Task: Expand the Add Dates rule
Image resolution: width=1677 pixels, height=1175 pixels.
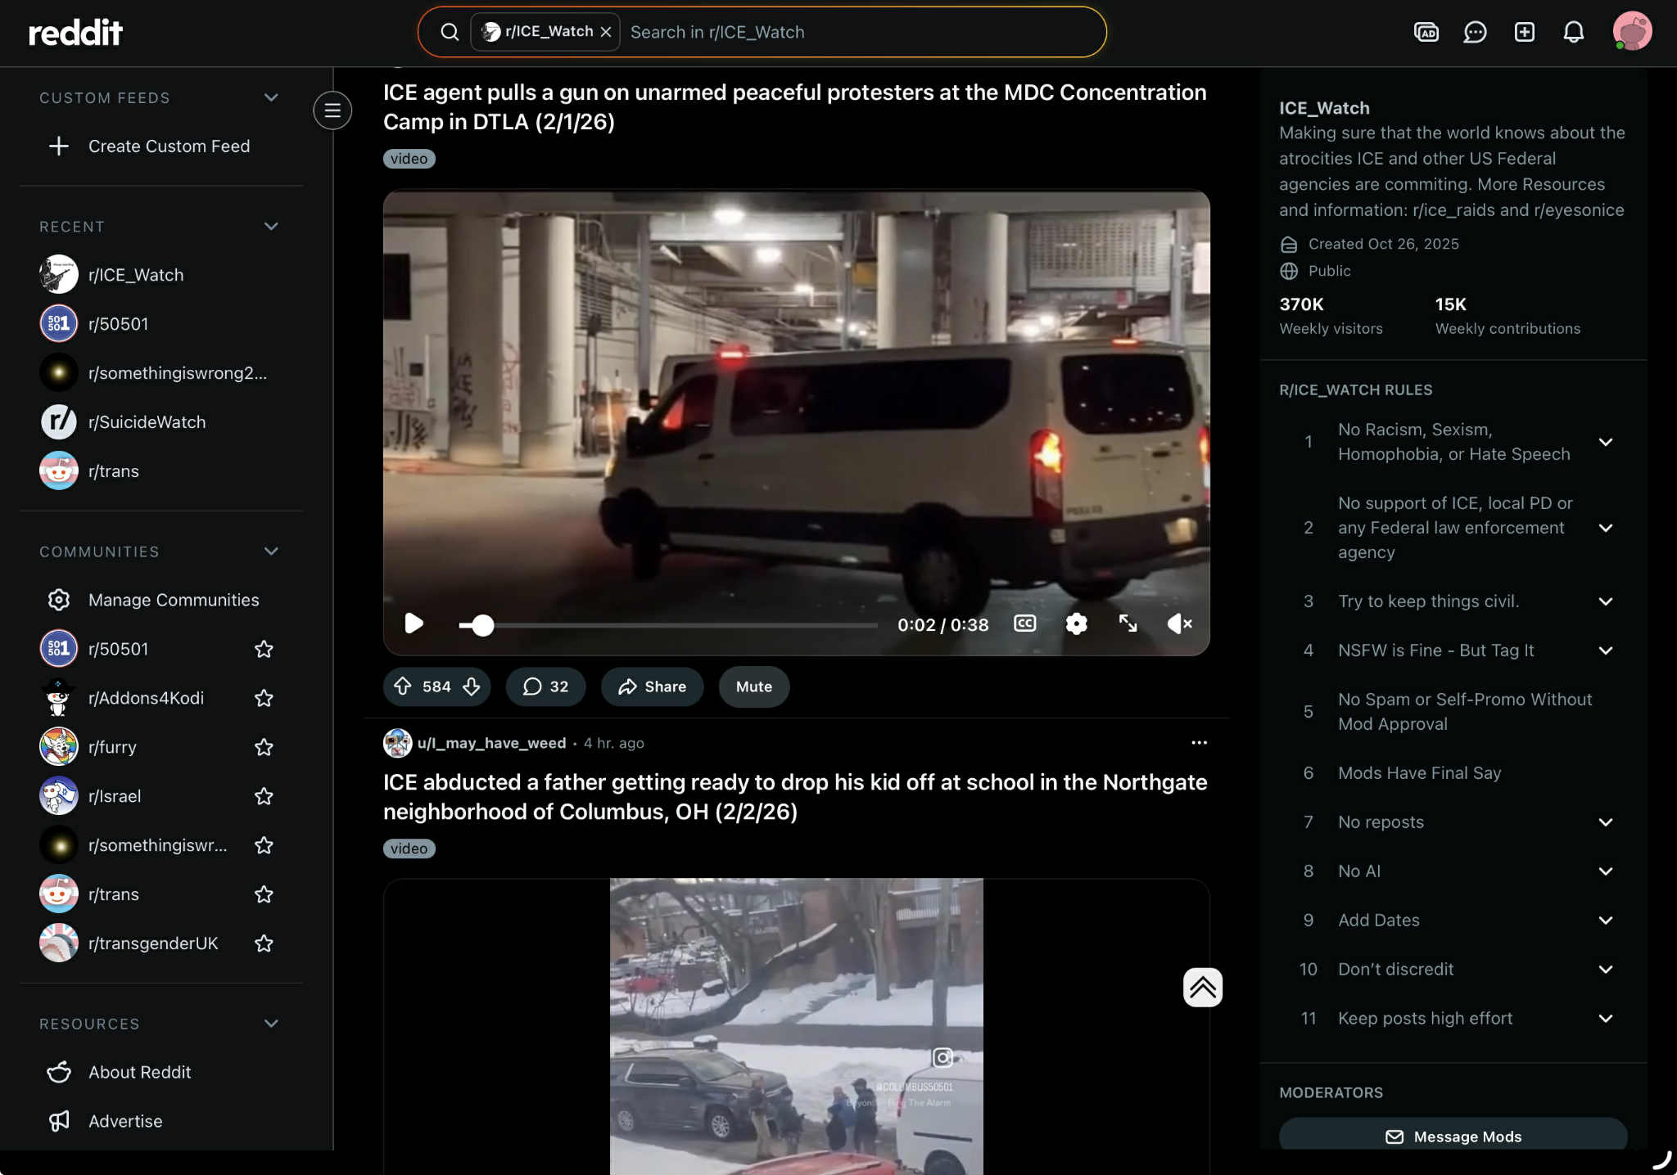Action: (1605, 921)
